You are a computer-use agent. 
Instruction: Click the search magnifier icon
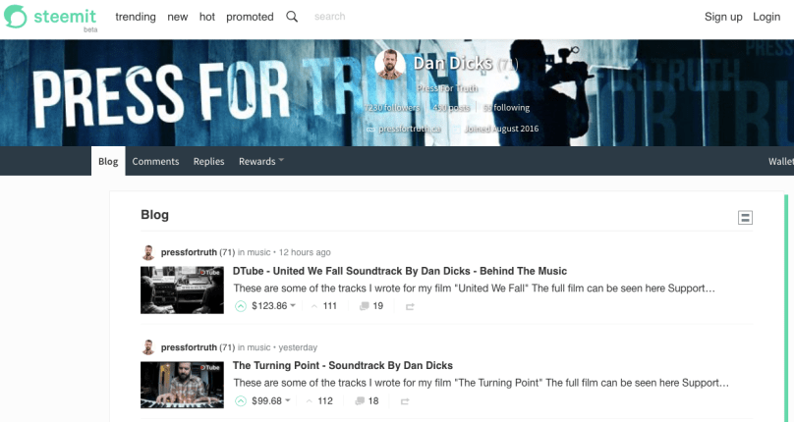[x=292, y=17]
